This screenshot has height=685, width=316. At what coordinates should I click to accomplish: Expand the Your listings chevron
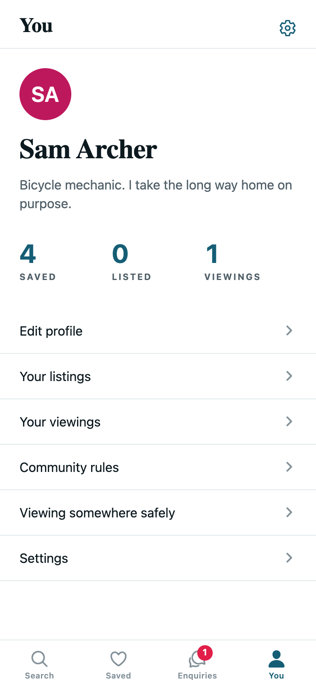point(289,376)
